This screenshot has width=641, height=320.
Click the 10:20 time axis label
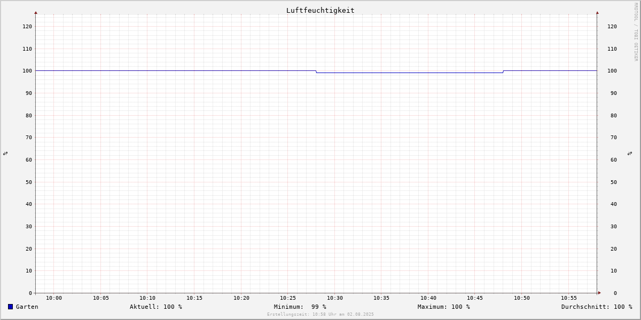pyautogui.click(x=241, y=298)
